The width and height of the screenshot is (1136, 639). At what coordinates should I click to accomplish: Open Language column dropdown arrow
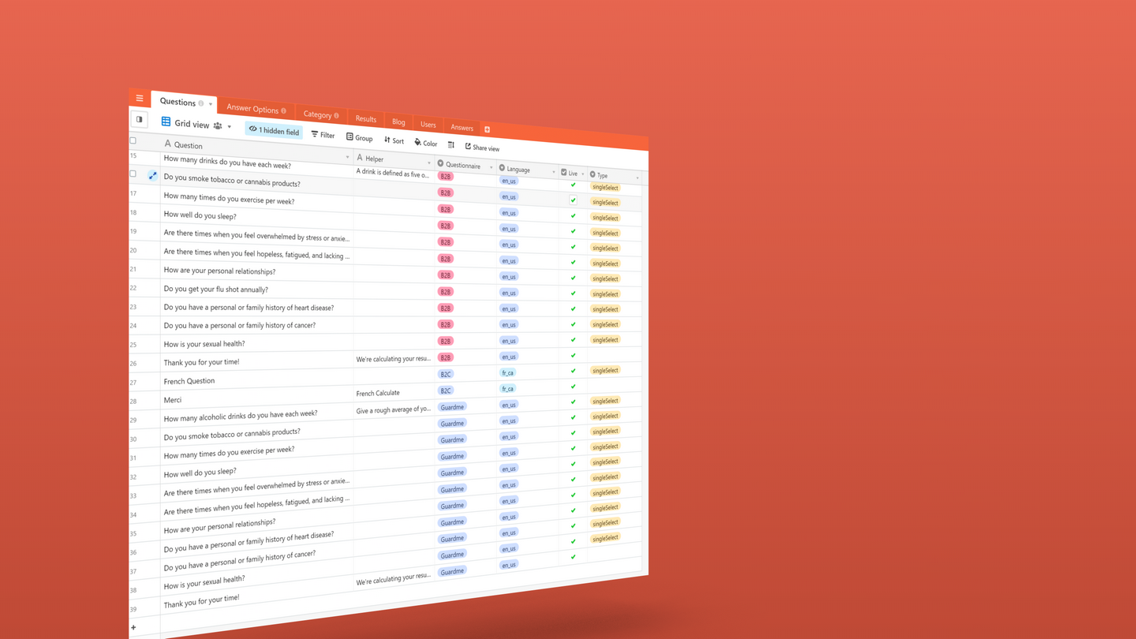click(553, 171)
